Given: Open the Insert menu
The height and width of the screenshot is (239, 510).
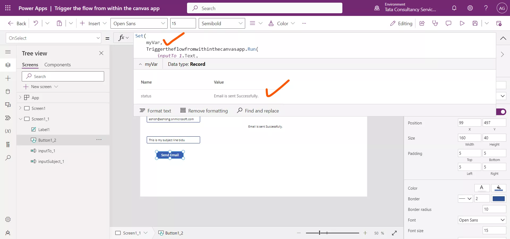Looking at the screenshot, I should click(x=93, y=23).
